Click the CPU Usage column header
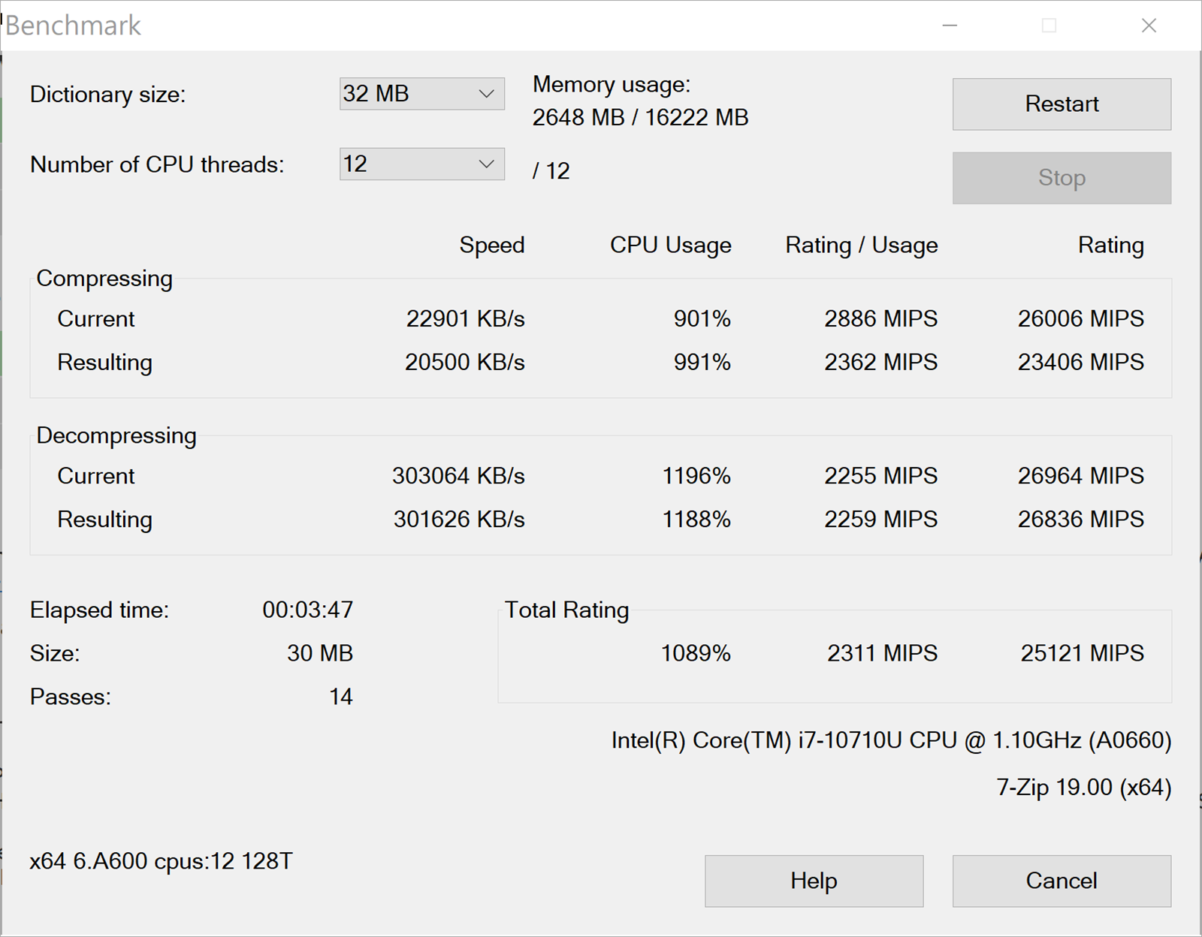The width and height of the screenshot is (1202, 937). (670, 246)
